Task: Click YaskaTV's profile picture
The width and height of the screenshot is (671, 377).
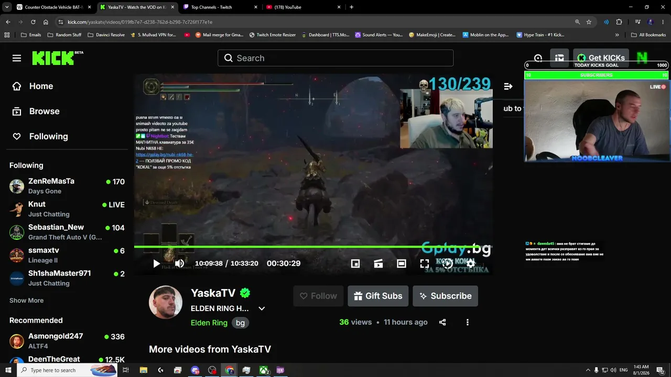Action: (166, 302)
